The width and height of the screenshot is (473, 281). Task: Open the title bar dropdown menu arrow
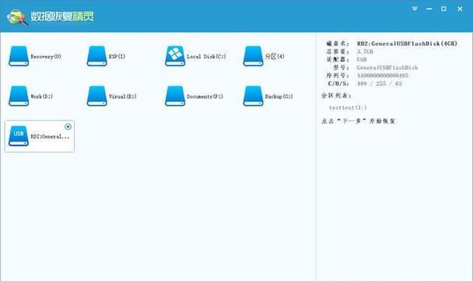[x=415, y=9]
